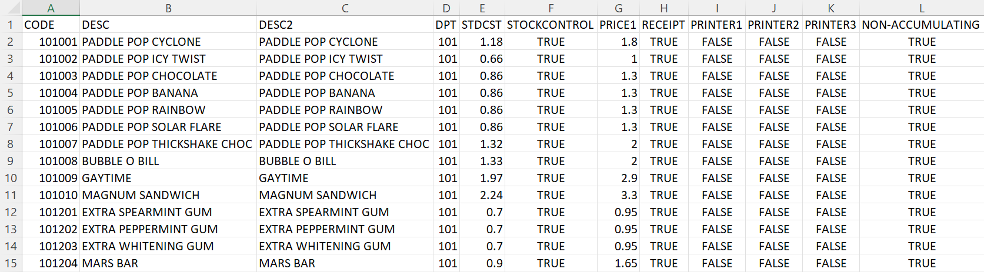This screenshot has width=984, height=272.
Task: Select the PRINTER2 header cell
Action: [x=773, y=25]
